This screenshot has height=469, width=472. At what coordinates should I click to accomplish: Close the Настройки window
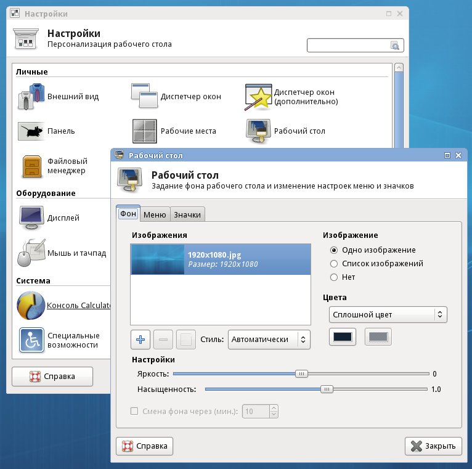[400, 14]
